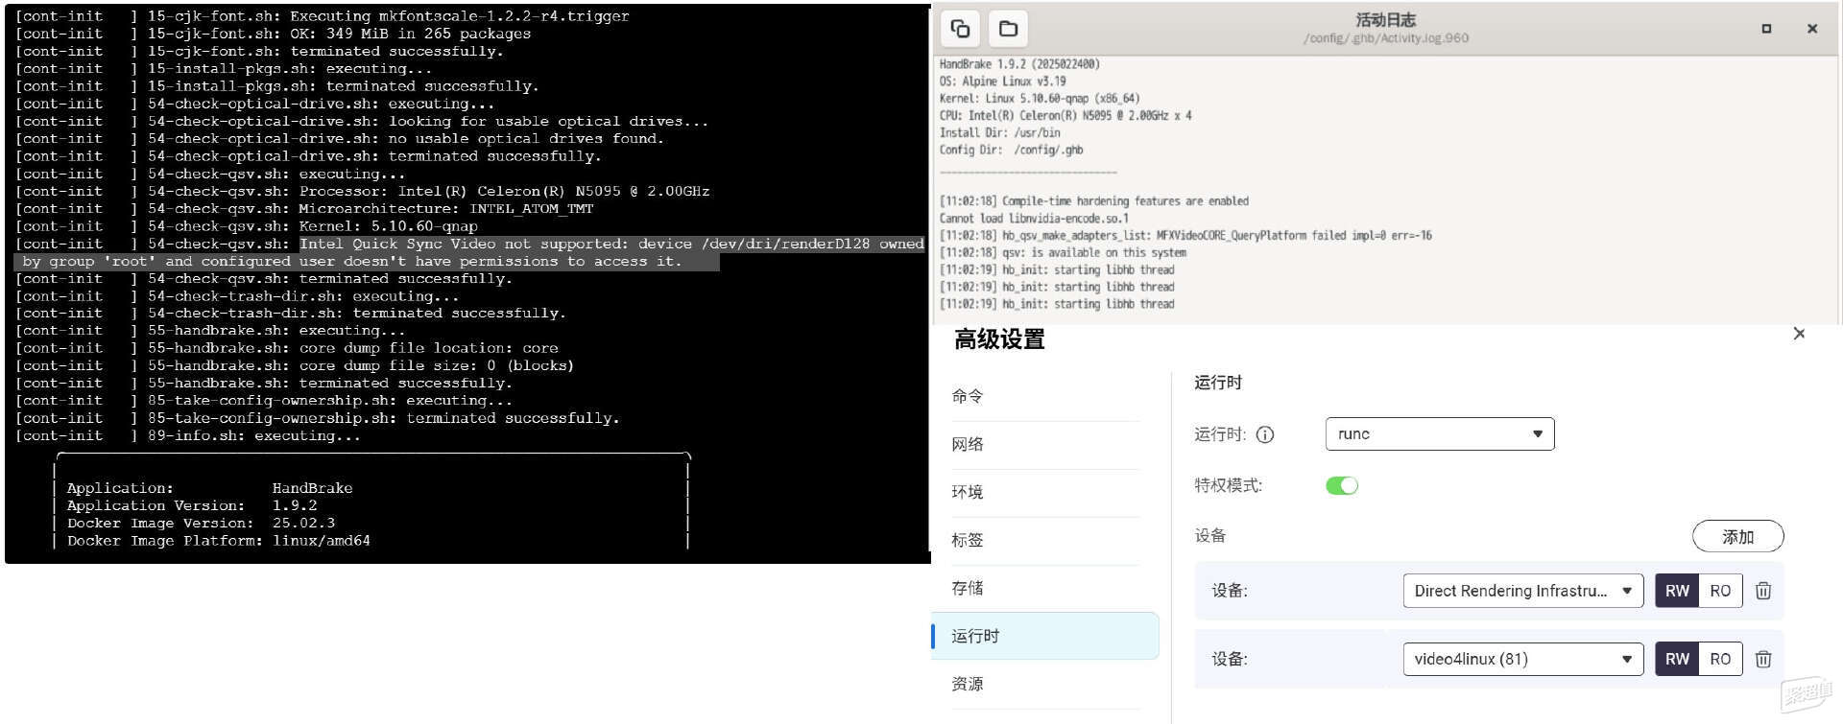Close the advanced settings dialog
This screenshot has width=1843, height=724.
(1799, 334)
